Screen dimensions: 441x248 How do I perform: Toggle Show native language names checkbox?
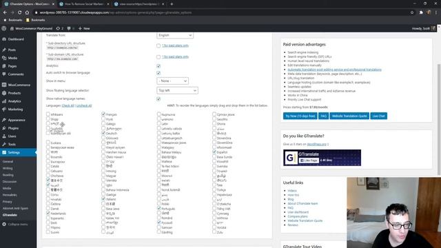tap(158, 99)
